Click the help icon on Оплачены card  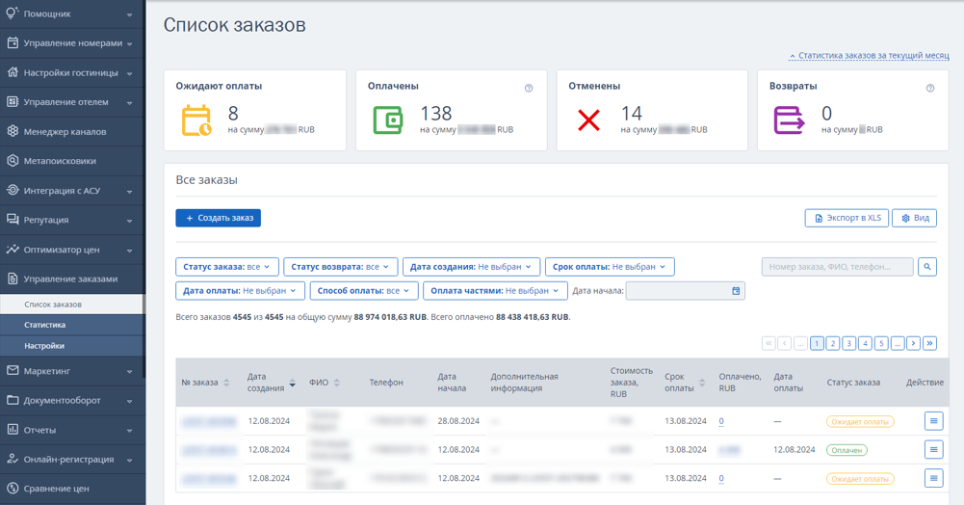(529, 88)
